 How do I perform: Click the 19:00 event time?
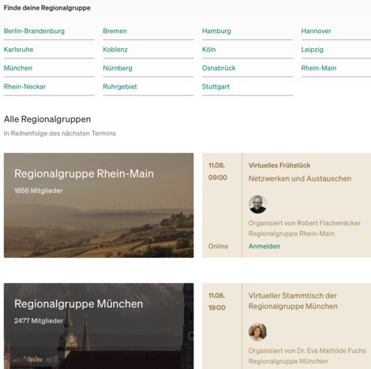click(217, 307)
